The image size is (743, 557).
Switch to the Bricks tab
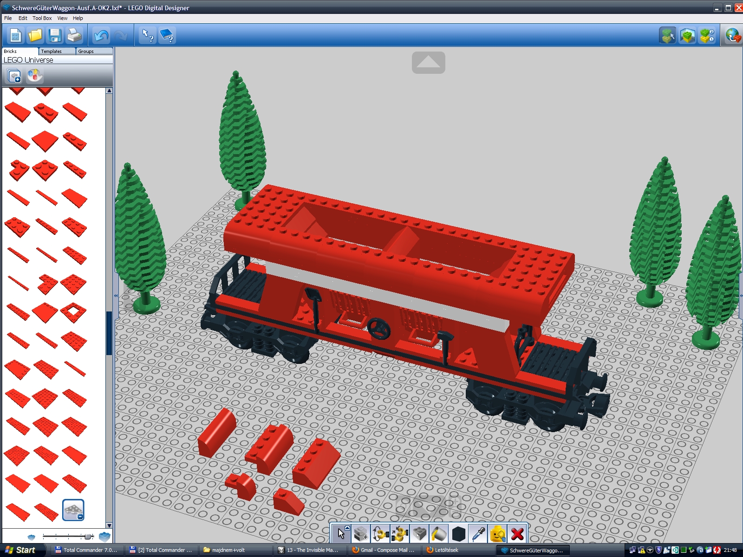coord(20,51)
